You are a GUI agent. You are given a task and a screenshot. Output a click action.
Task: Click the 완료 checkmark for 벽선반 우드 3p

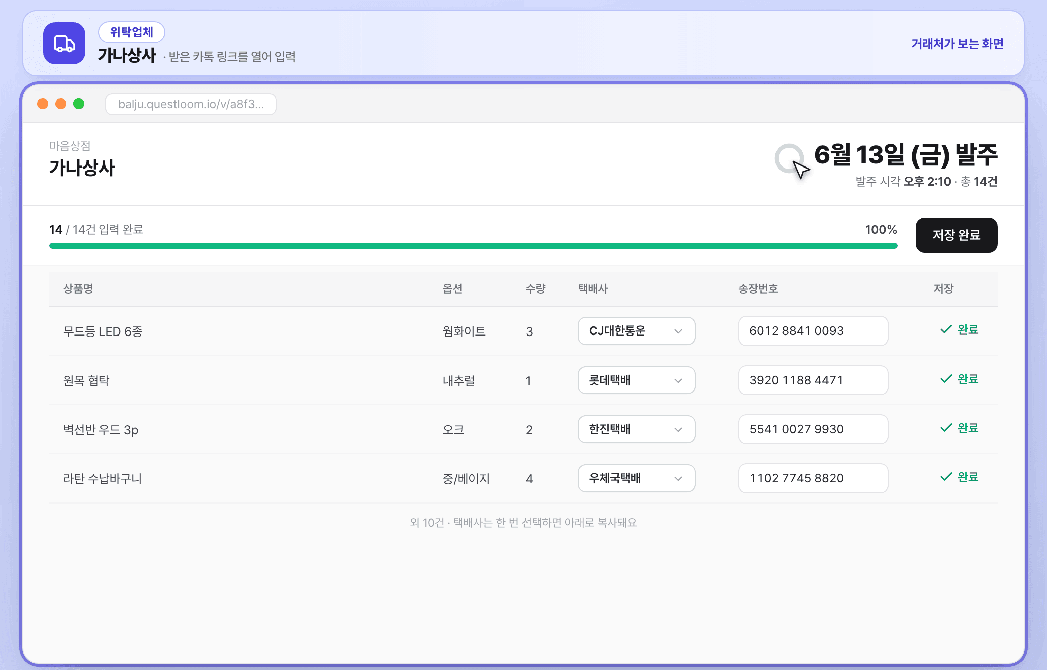tap(959, 428)
